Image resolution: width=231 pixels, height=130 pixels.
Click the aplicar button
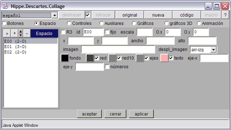[141, 114]
